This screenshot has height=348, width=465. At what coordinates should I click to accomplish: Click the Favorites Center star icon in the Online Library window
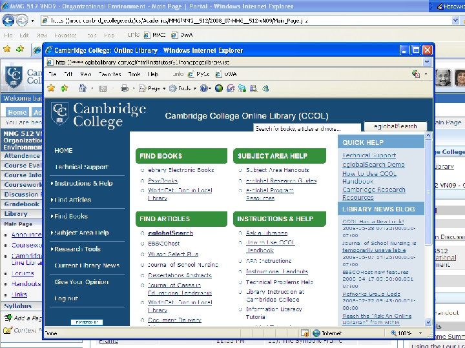(x=51, y=88)
